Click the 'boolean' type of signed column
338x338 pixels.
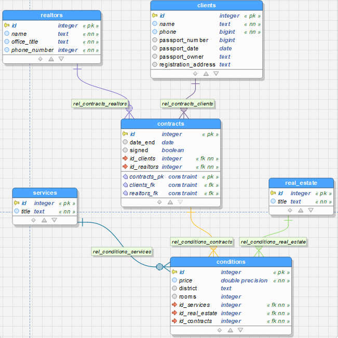(x=173, y=150)
